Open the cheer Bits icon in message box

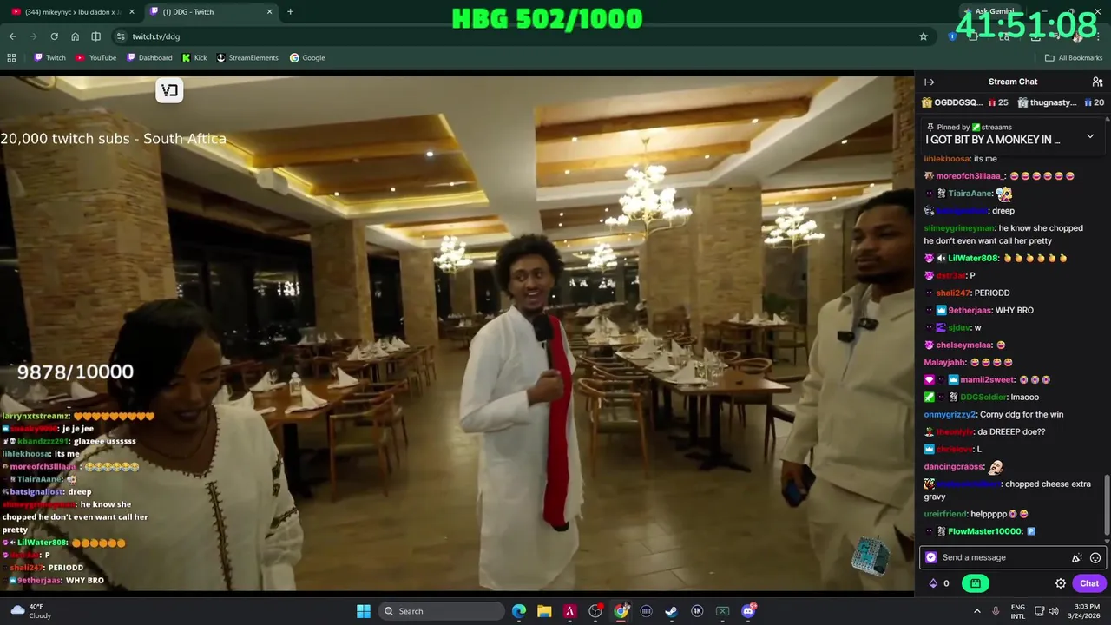(1077, 557)
